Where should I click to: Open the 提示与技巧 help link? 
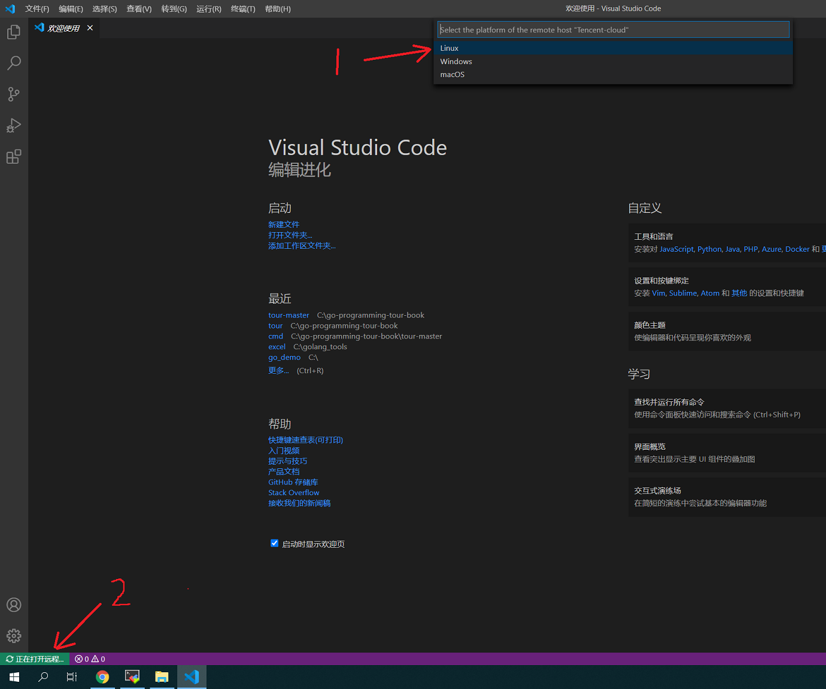287,461
